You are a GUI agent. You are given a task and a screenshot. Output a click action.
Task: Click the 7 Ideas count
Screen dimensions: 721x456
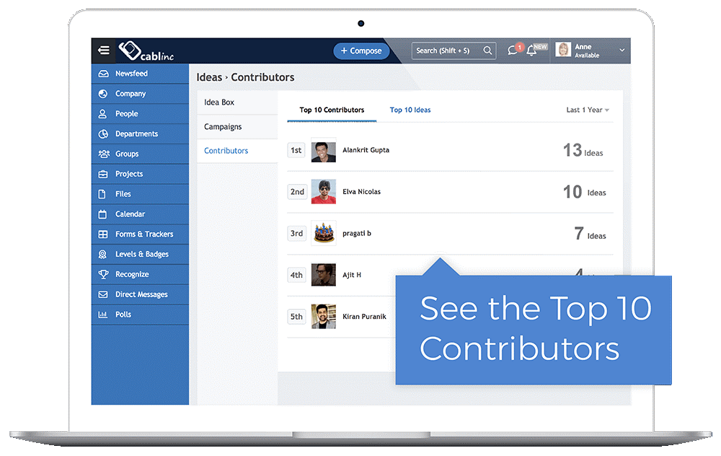(590, 234)
